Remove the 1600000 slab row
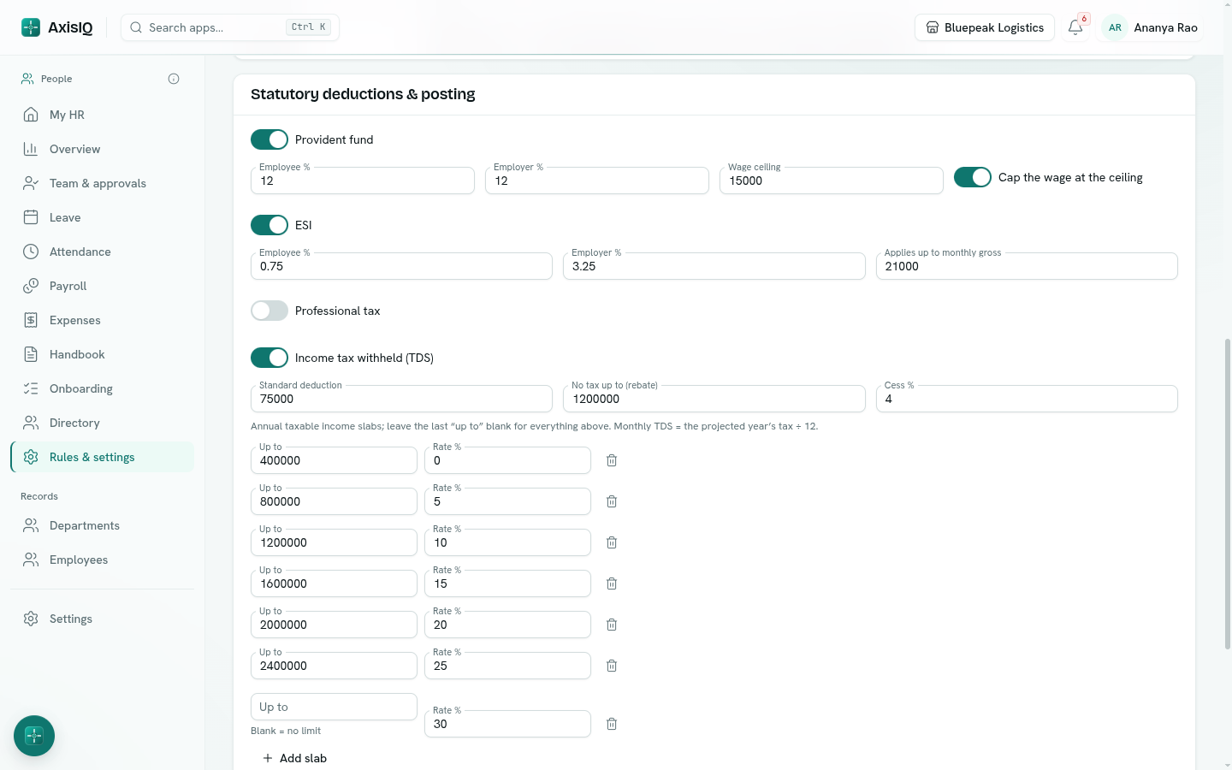The width and height of the screenshot is (1232, 770). pos(612,583)
